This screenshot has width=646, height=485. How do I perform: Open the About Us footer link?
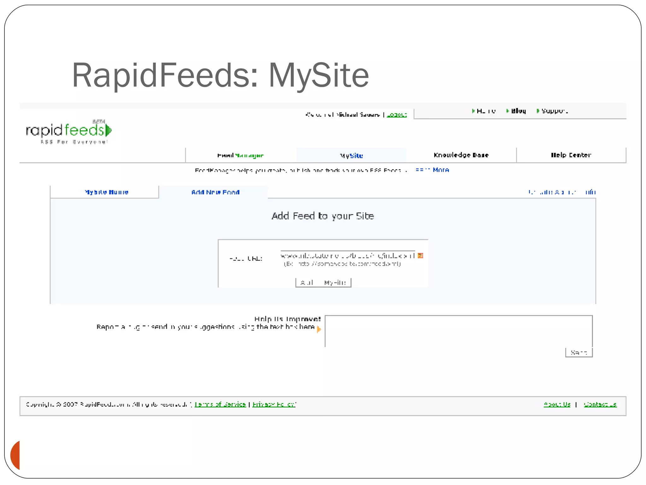557,404
